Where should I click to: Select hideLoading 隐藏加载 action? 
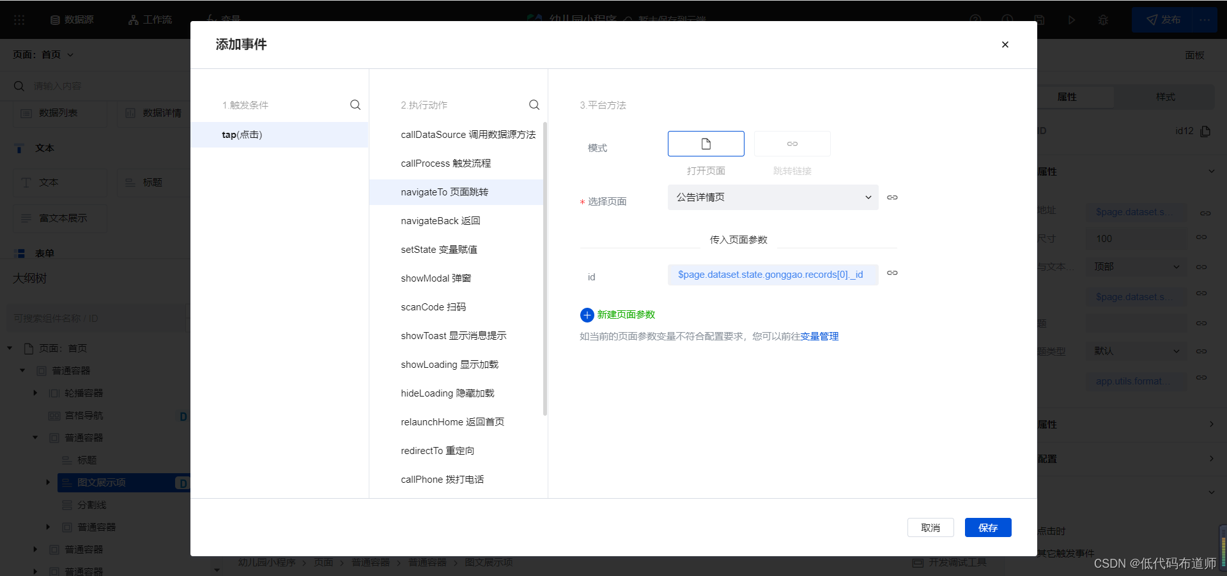[x=456, y=393]
